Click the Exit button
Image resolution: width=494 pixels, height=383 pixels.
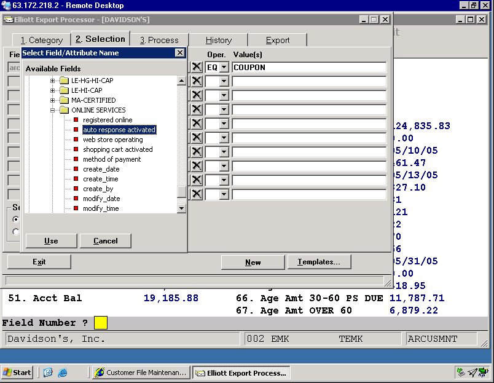pos(39,262)
